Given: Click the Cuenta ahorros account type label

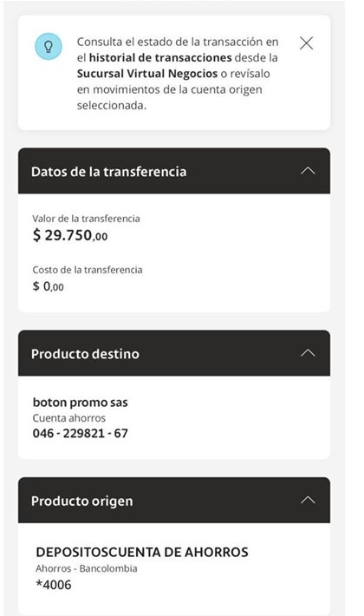Looking at the screenshot, I should click(x=69, y=418).
